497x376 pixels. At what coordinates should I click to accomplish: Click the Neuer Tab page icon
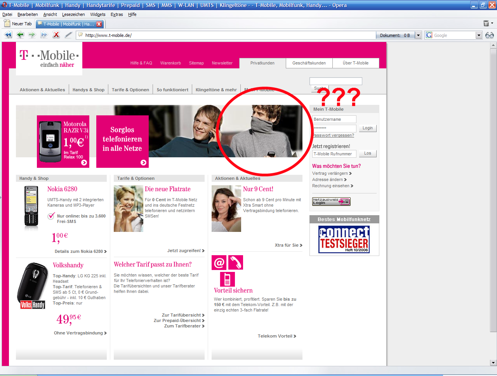tap(7, 24)
